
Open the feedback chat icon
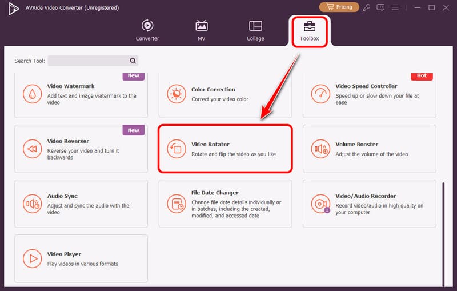tap(380, 7)
